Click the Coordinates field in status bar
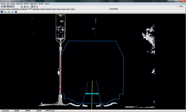Image resolution: width=186 pixels, height=112 pixels. point(5,111)
